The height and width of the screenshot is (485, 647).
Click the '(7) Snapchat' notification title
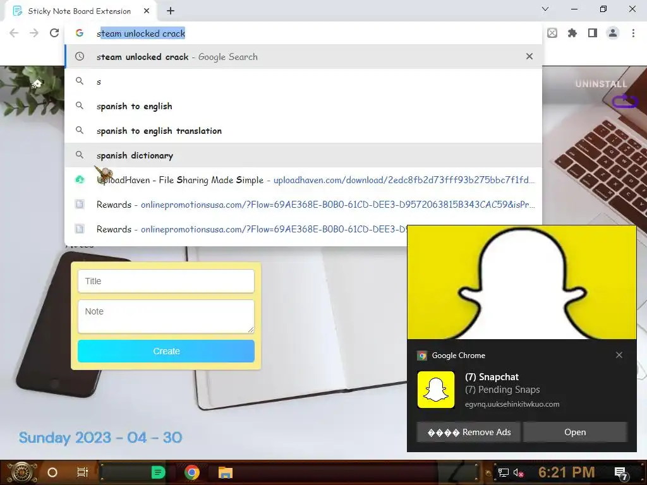(492, 377)
